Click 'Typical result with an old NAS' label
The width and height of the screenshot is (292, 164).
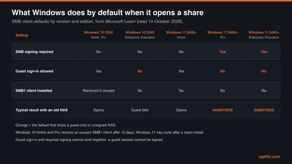point(42,110)
